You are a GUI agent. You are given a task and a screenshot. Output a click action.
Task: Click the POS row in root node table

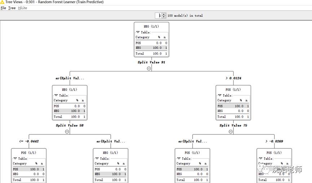pyautogui.click(x=151, y=43)
